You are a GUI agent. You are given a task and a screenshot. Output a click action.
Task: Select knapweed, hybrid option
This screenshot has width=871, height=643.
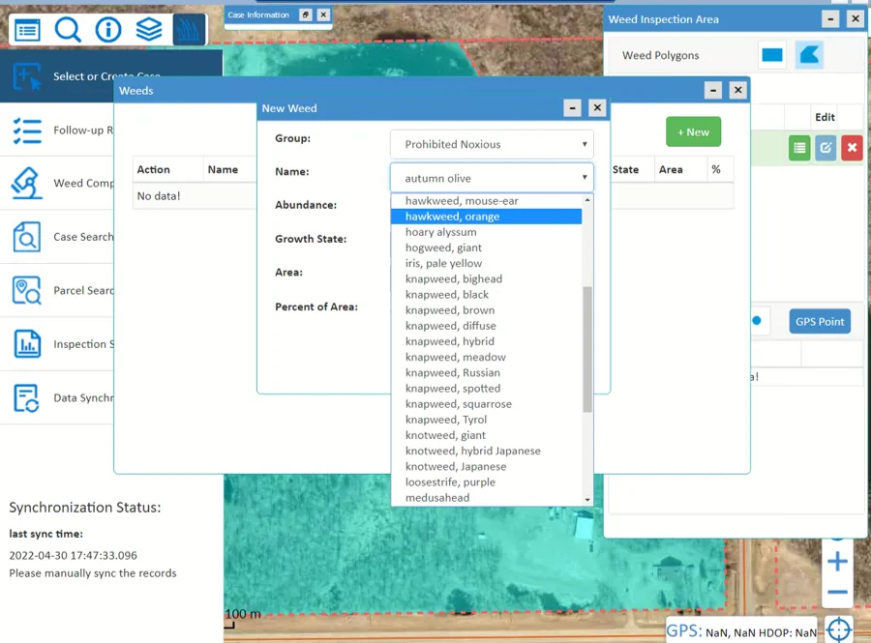[486, 341]
